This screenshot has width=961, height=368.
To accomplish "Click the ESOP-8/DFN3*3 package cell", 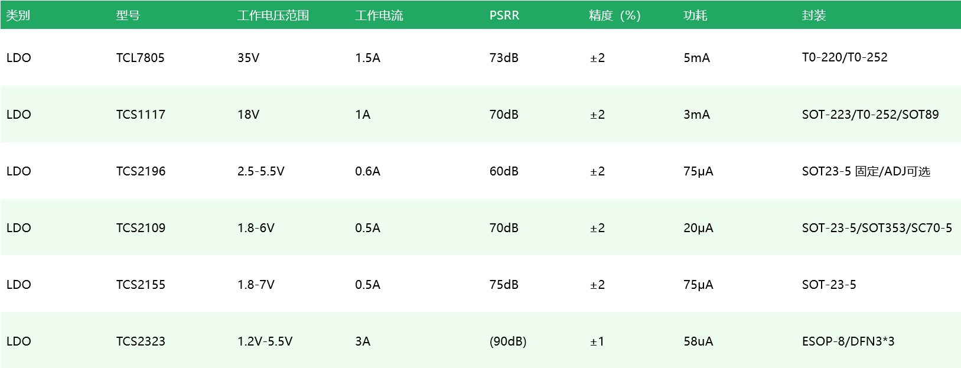I will (x=848, y=341).
